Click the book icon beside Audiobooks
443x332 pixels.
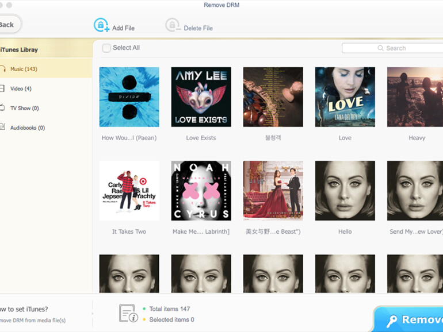click(2, 127)
